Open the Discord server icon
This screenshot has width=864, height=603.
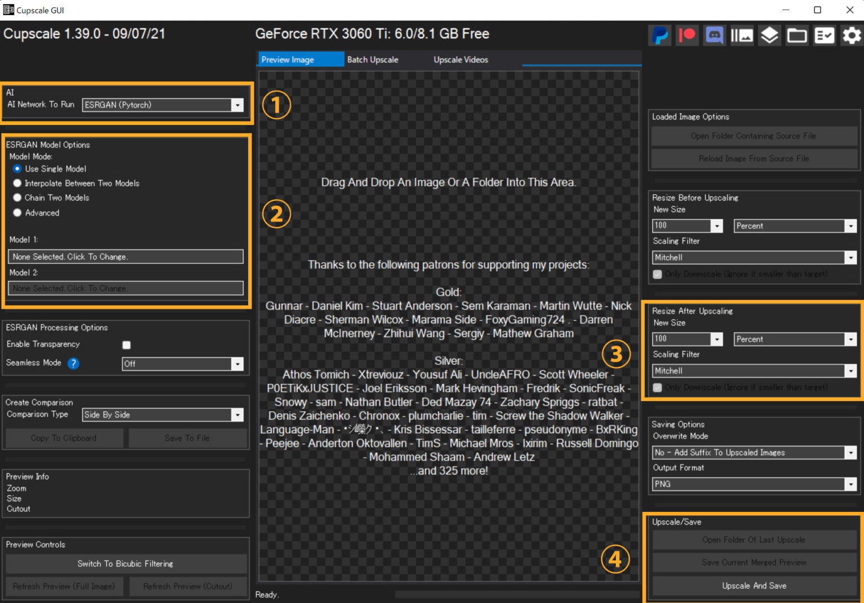pyautogui.click(x=714, y=35)
